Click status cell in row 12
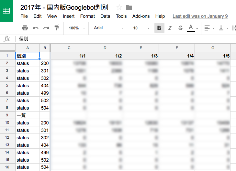The image size is (236, 171). (28, 138)
